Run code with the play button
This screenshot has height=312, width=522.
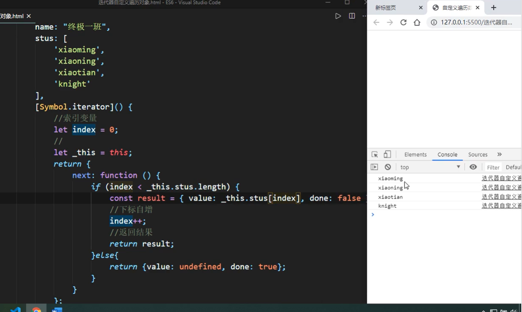(338, 16)
